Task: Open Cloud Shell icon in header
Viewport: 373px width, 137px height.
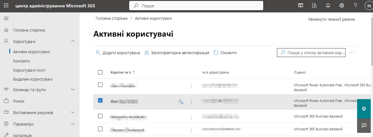Action: pos(301,5)
